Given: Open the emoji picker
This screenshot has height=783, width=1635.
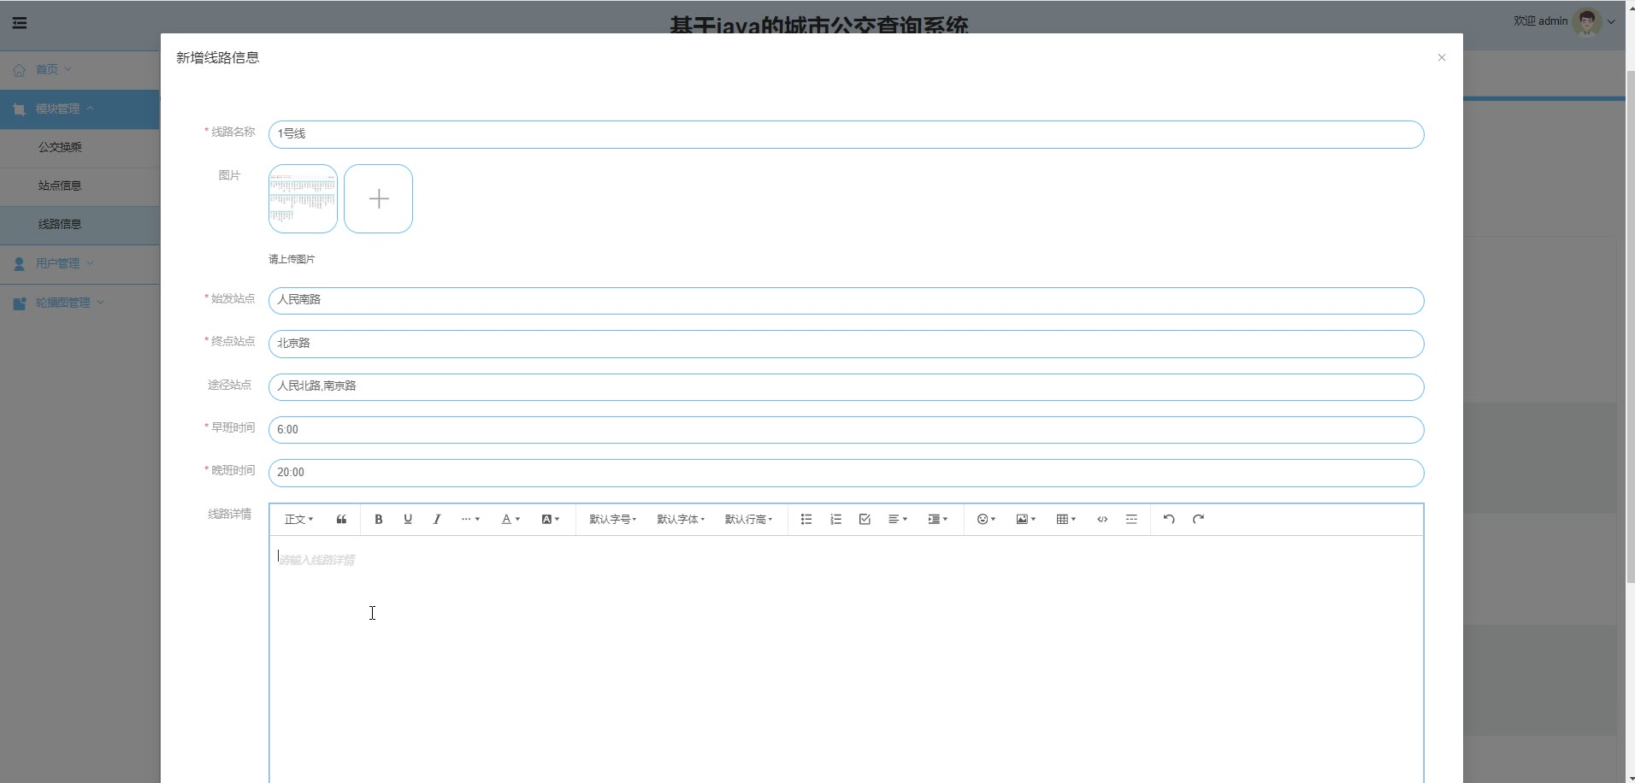Looking at the screenshot, I should 986,519.
